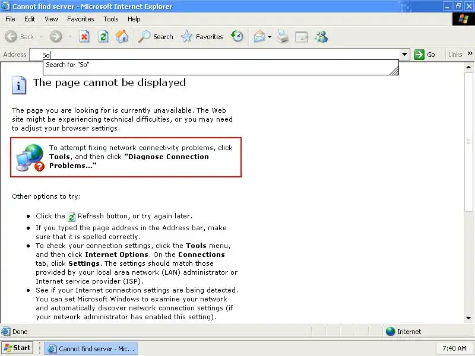Click the vertical scrollbar thumb
The height and width of the screenshot is (356, 475).
[468, 141]
